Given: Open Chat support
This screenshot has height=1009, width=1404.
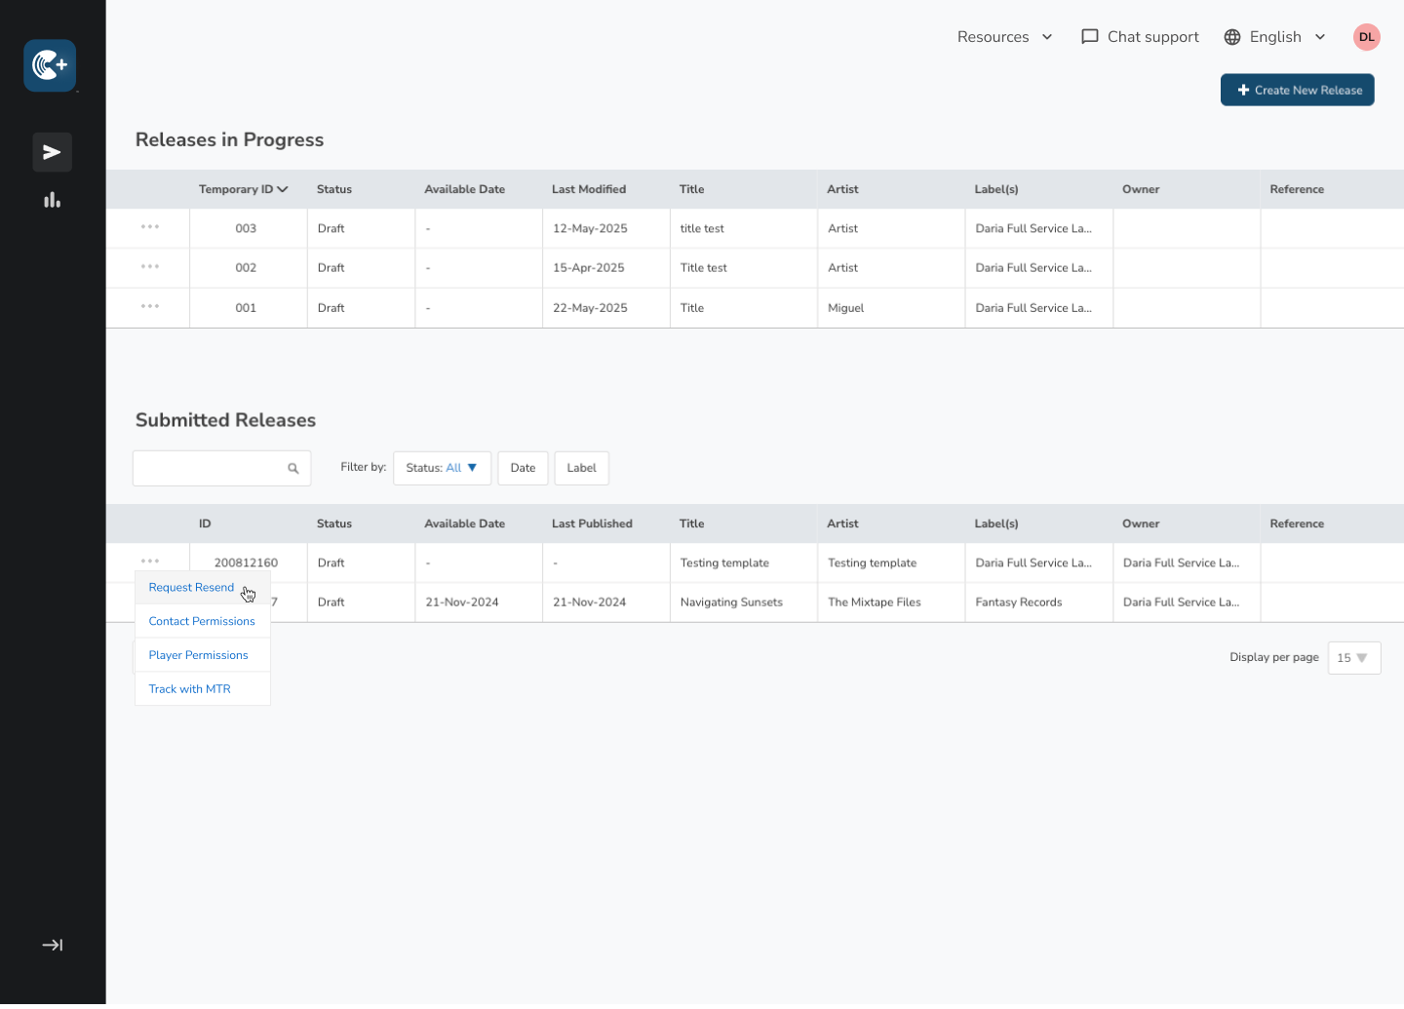Looking at the screenshot, I should tap(1140, 37).
